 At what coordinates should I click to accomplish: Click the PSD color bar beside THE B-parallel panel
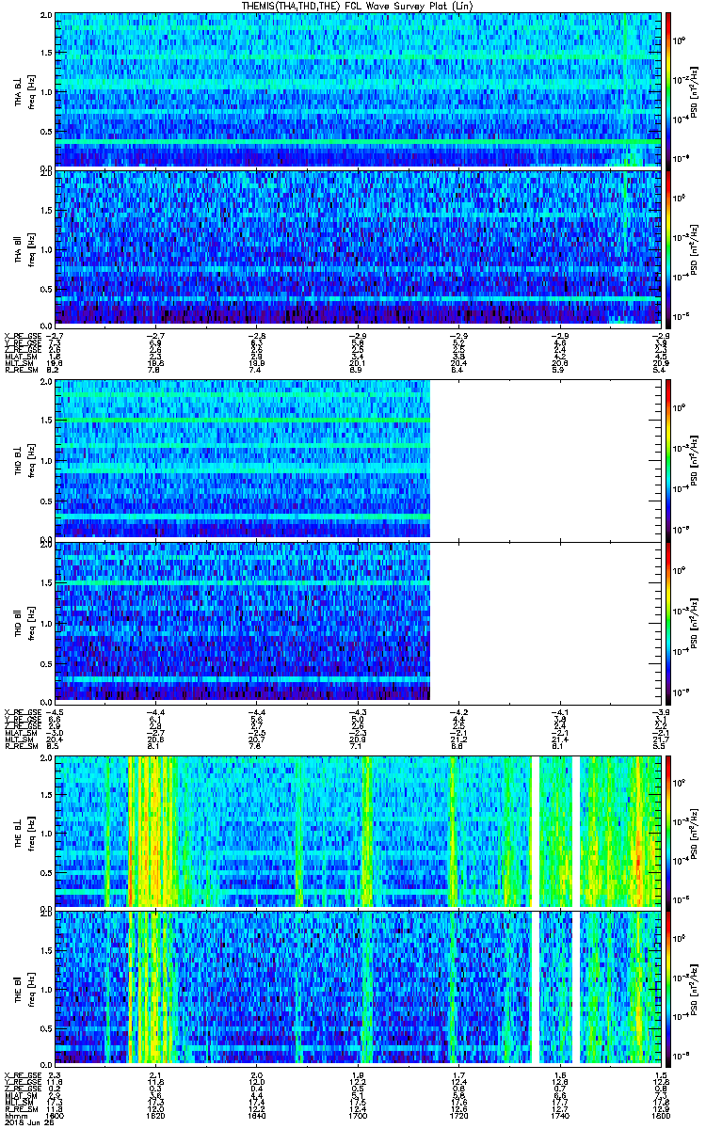[x=667, y=987]
